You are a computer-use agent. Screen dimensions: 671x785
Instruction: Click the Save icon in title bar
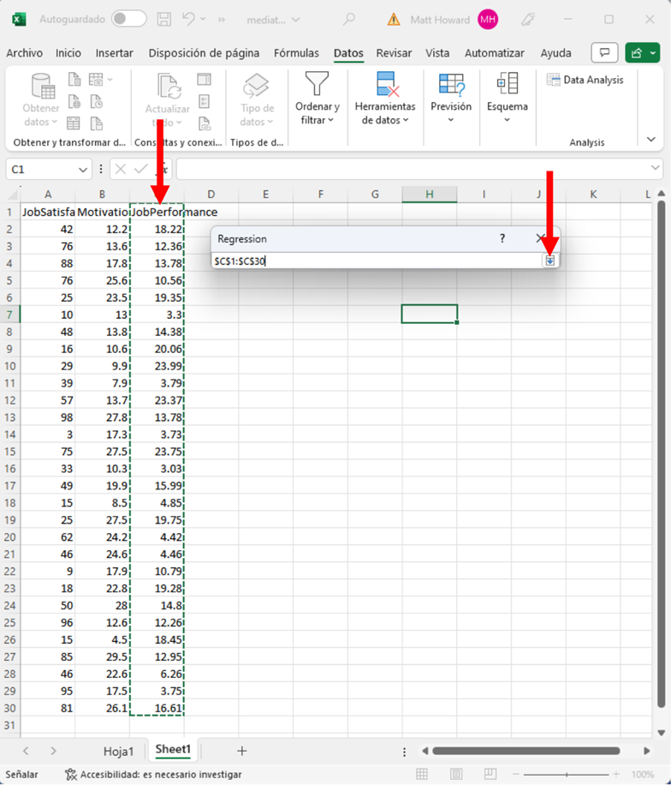164,19
